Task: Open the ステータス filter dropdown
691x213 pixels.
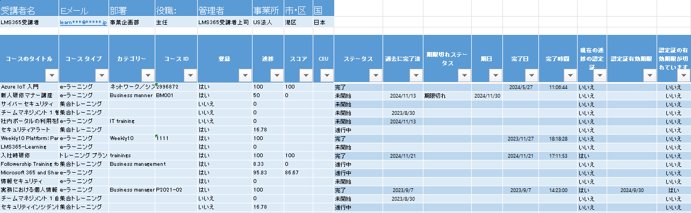Action: tap(376, 75)
